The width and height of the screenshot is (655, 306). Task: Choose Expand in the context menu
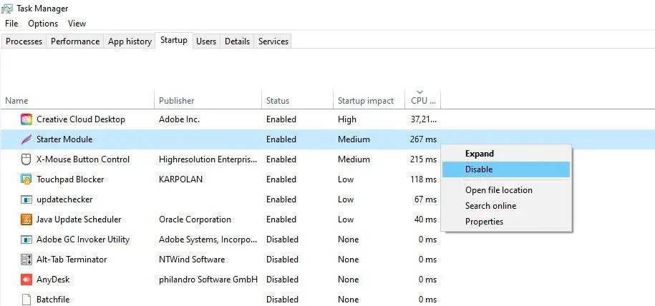pyautogui.click(x=507, y=154)
